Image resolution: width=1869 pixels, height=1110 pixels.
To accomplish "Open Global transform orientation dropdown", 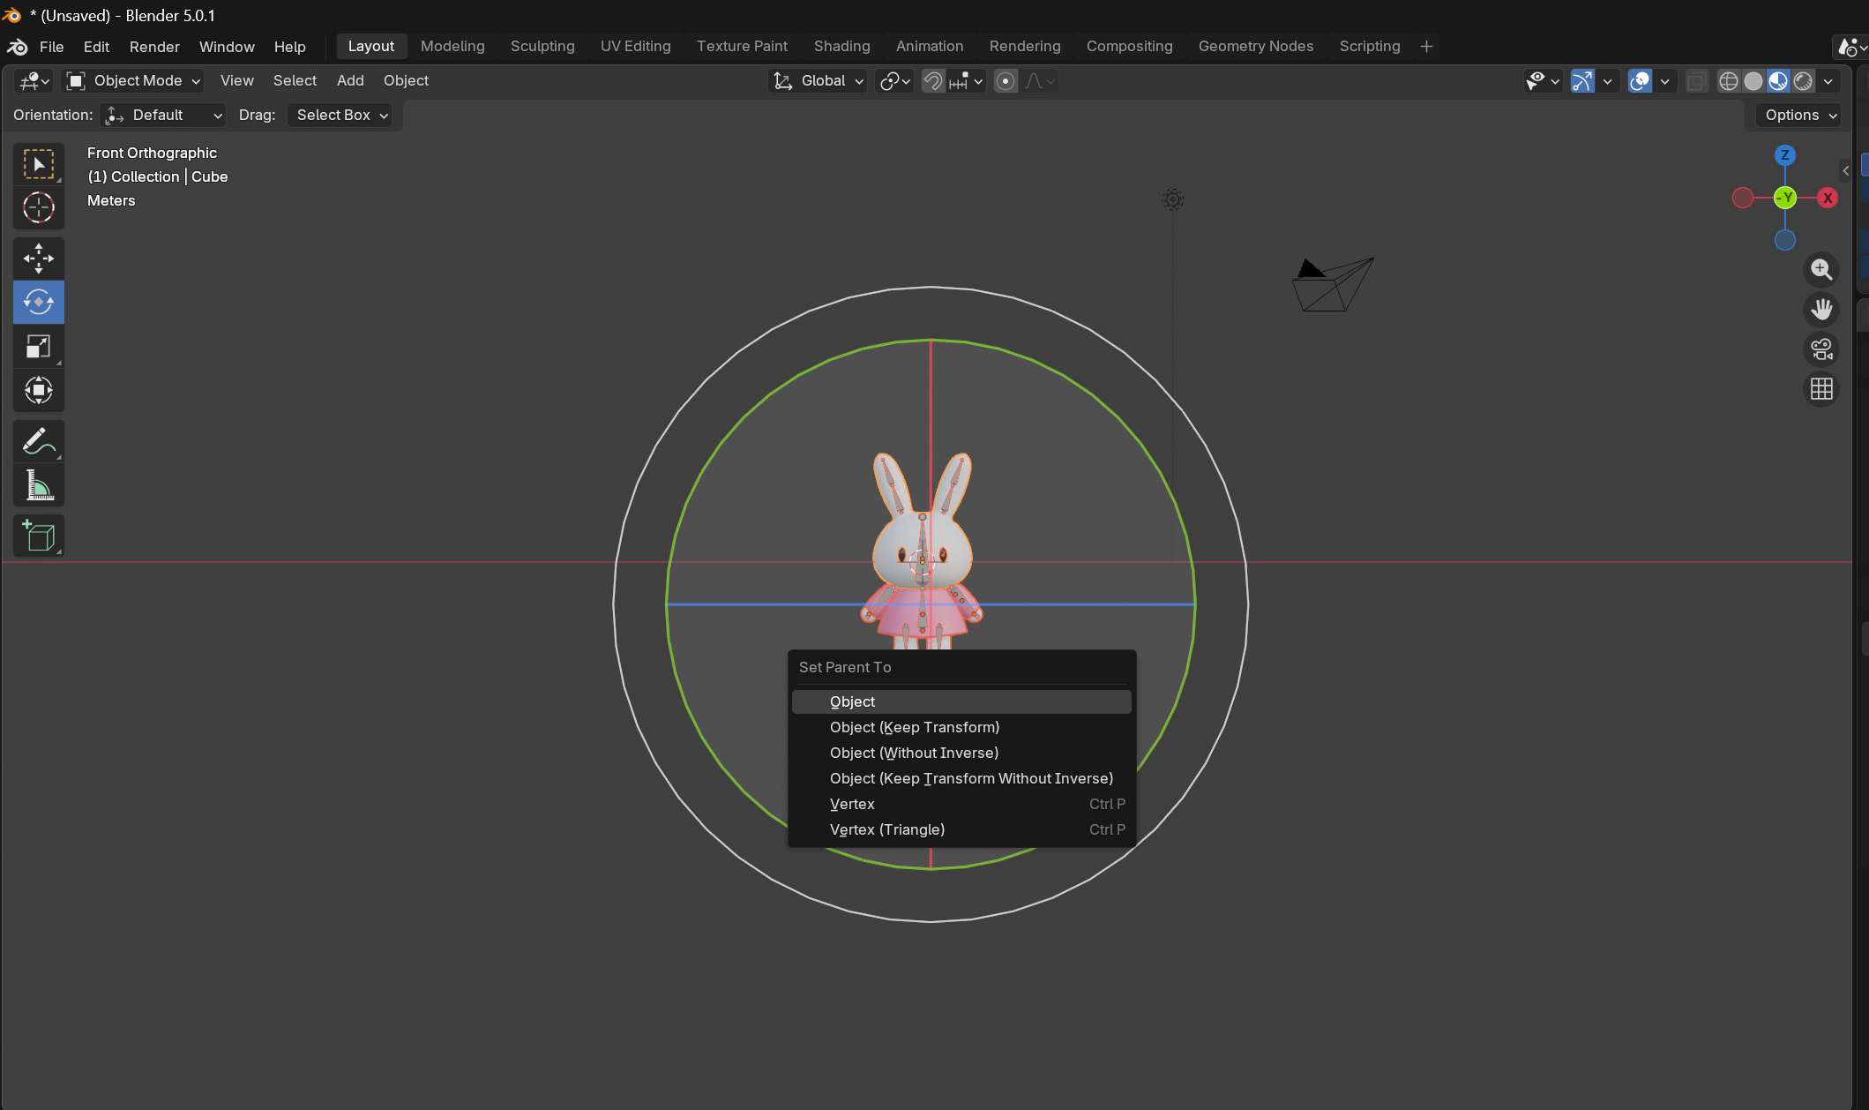I will [x=819, y=81].
